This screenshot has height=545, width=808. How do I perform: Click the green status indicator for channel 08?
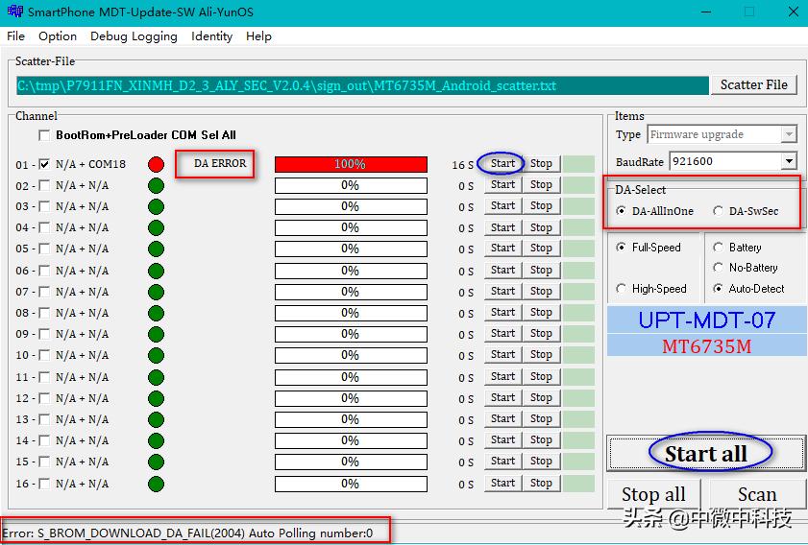[156, 314]
